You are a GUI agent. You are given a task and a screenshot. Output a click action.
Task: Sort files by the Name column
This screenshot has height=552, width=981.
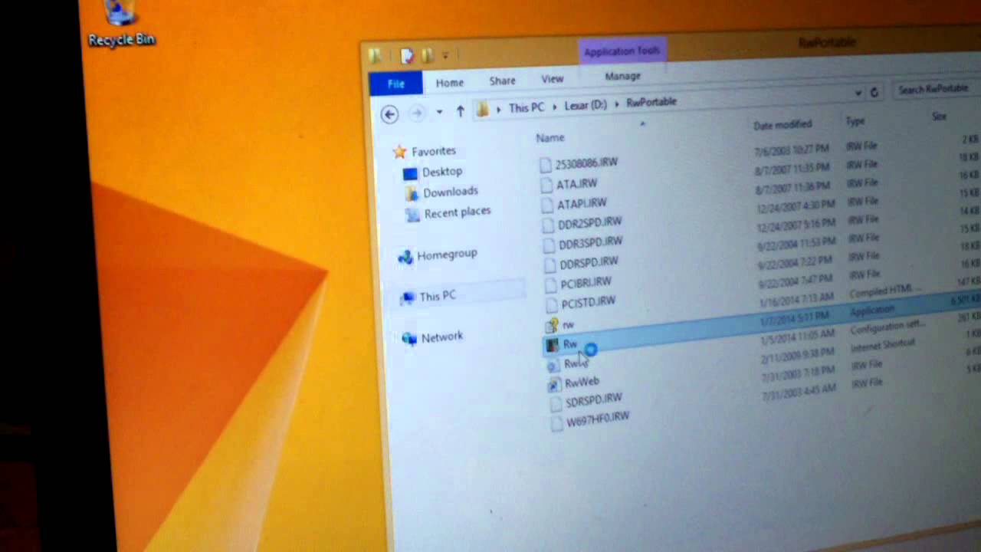(x=550, y=138)
